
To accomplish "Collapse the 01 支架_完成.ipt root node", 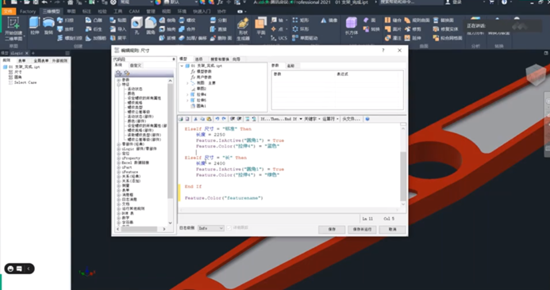I will pos(182,66).
